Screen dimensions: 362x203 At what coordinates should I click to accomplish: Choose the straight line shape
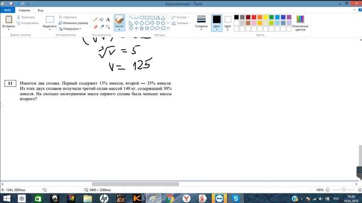(131, 17)
